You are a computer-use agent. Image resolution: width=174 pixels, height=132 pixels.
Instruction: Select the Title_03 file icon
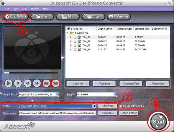(x=79, y=45)
